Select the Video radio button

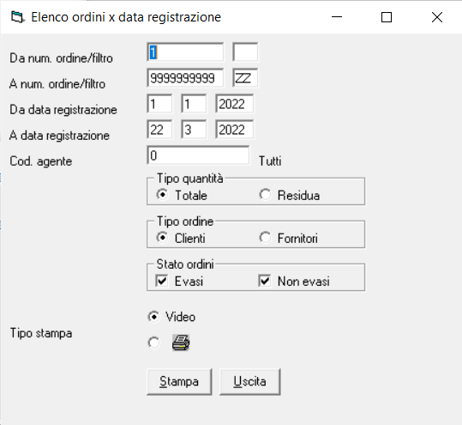tap(153, 317)
